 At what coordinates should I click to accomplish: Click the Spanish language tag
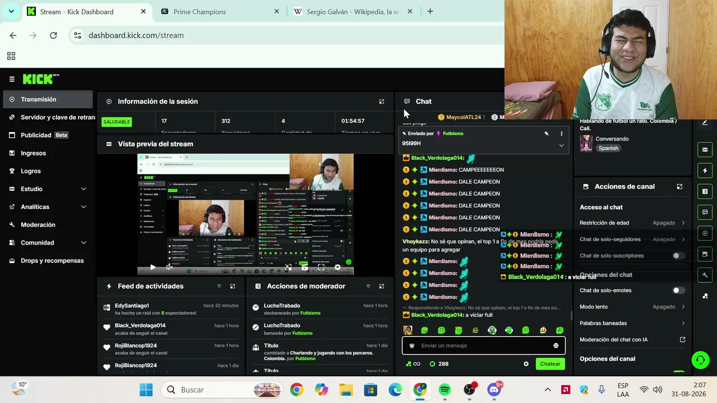(608, 148)
